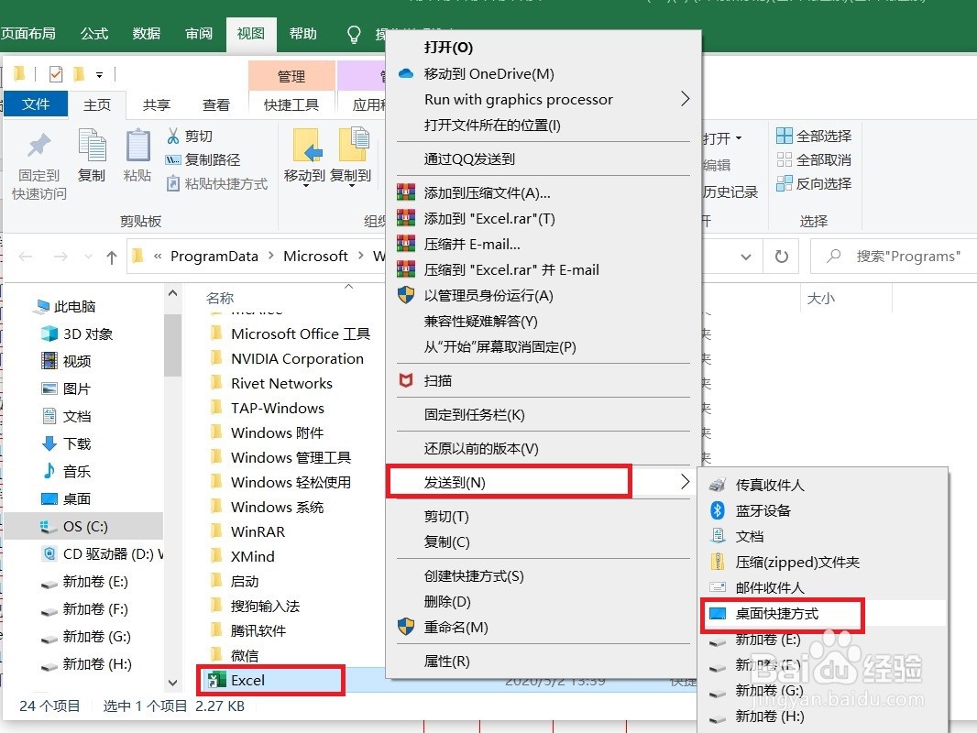Open the XMind folder in the list

point(252,556)
